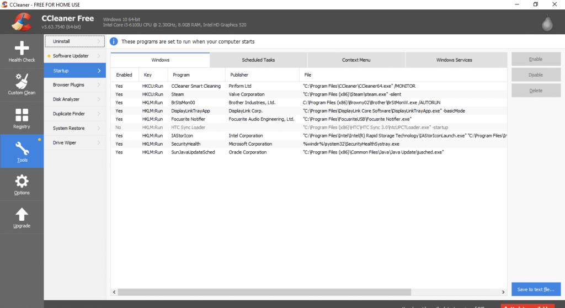The height and width of the screenshot is (308, 565).
Task: Select SecurityHealth startup entry
Action: pos(309,144)
